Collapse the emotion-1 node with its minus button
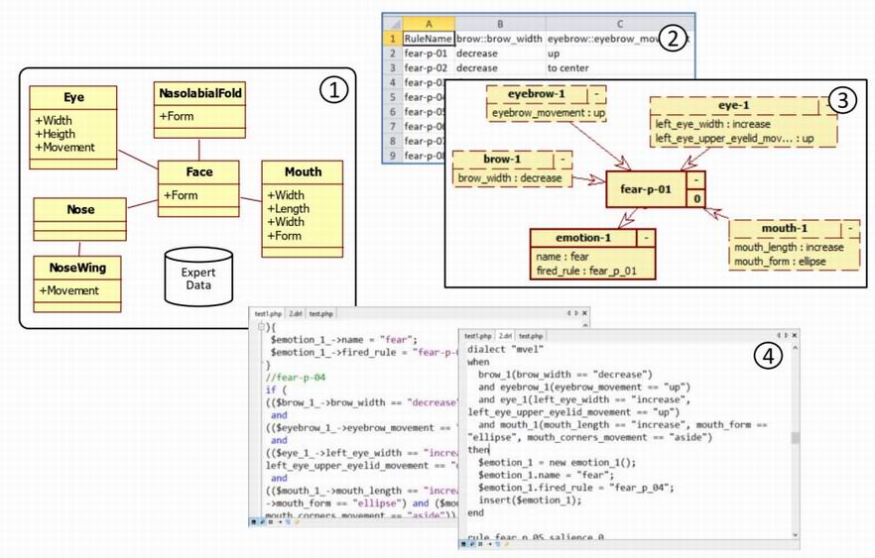875x558 pixels. pyautogui.click(x=646, y=238)
